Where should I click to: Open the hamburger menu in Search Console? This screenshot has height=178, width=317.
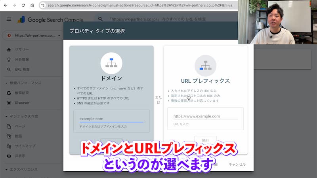[9, 19]
